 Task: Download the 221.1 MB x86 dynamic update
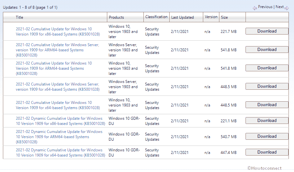267,121
